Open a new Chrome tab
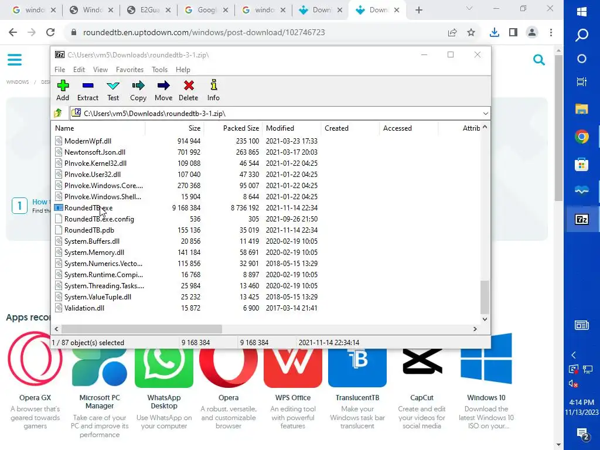 [x=418, y=11]
